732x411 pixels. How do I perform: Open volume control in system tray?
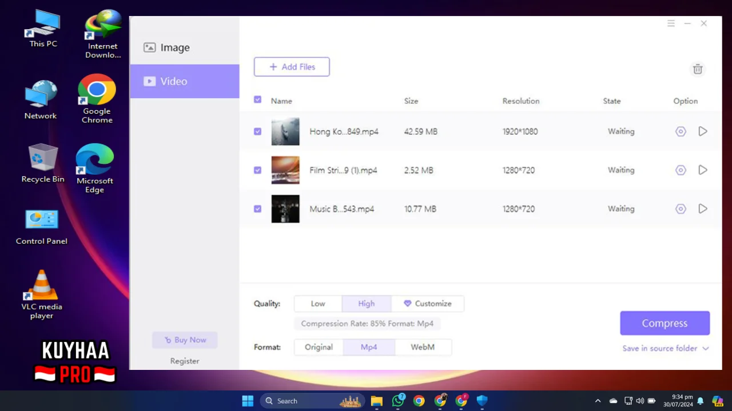[x=640, y=401]
